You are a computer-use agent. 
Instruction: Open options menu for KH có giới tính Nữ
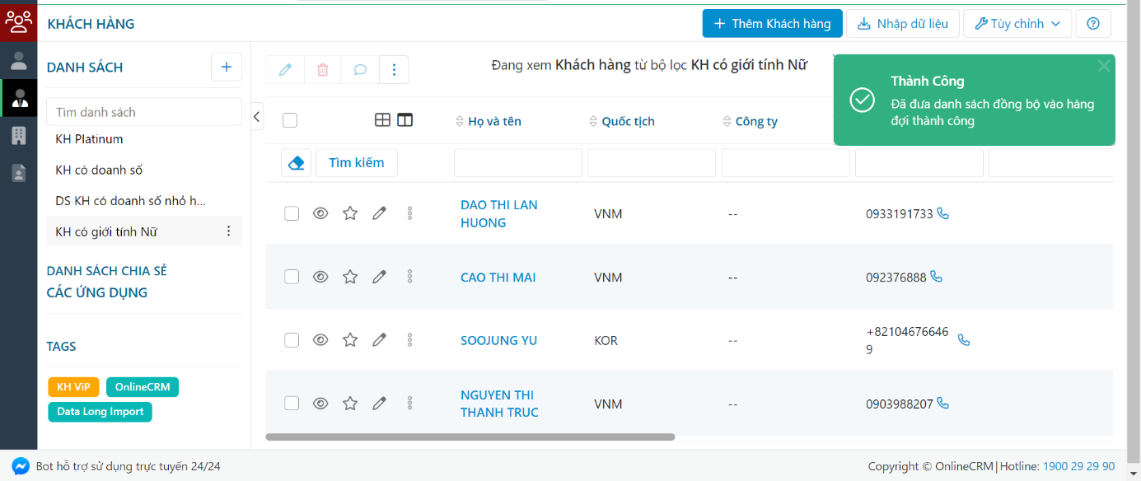(x=228, y=231)
